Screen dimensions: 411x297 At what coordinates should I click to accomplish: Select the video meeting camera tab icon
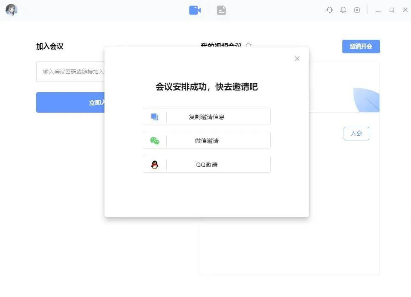click(195, 10)
